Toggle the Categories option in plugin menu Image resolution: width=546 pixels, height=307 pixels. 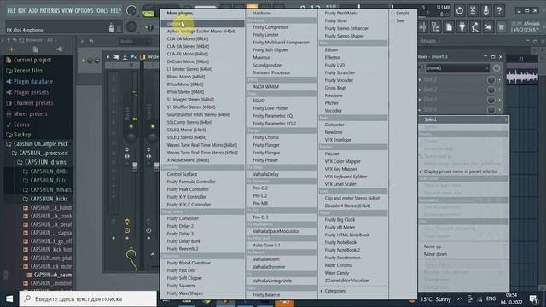pyautogui.click(x=334, y=291)
